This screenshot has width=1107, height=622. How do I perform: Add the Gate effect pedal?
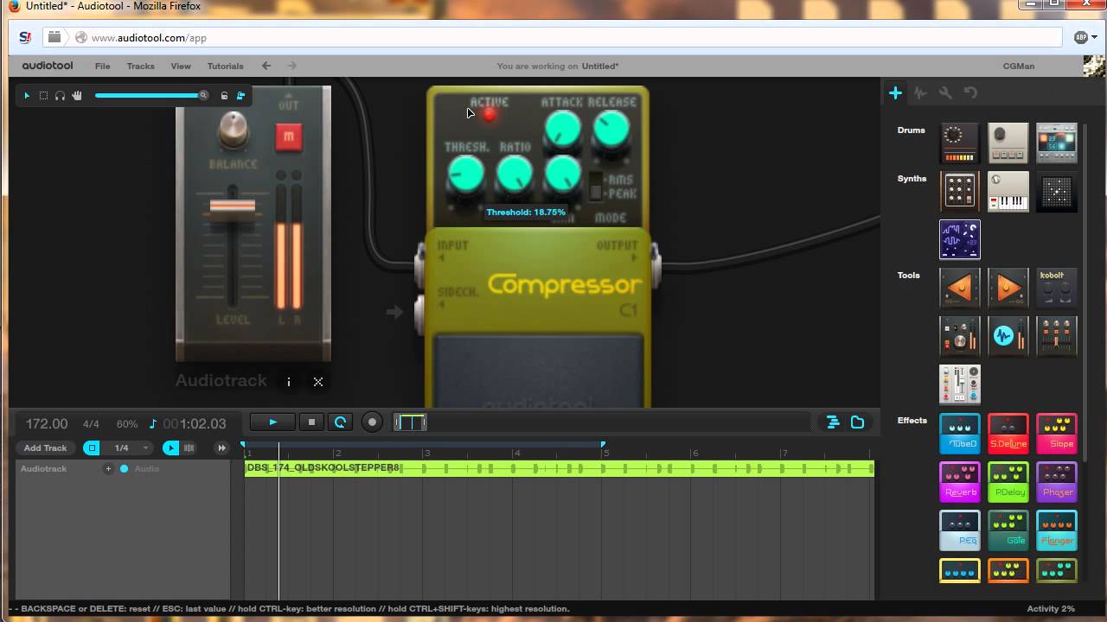pos(1008,530)
